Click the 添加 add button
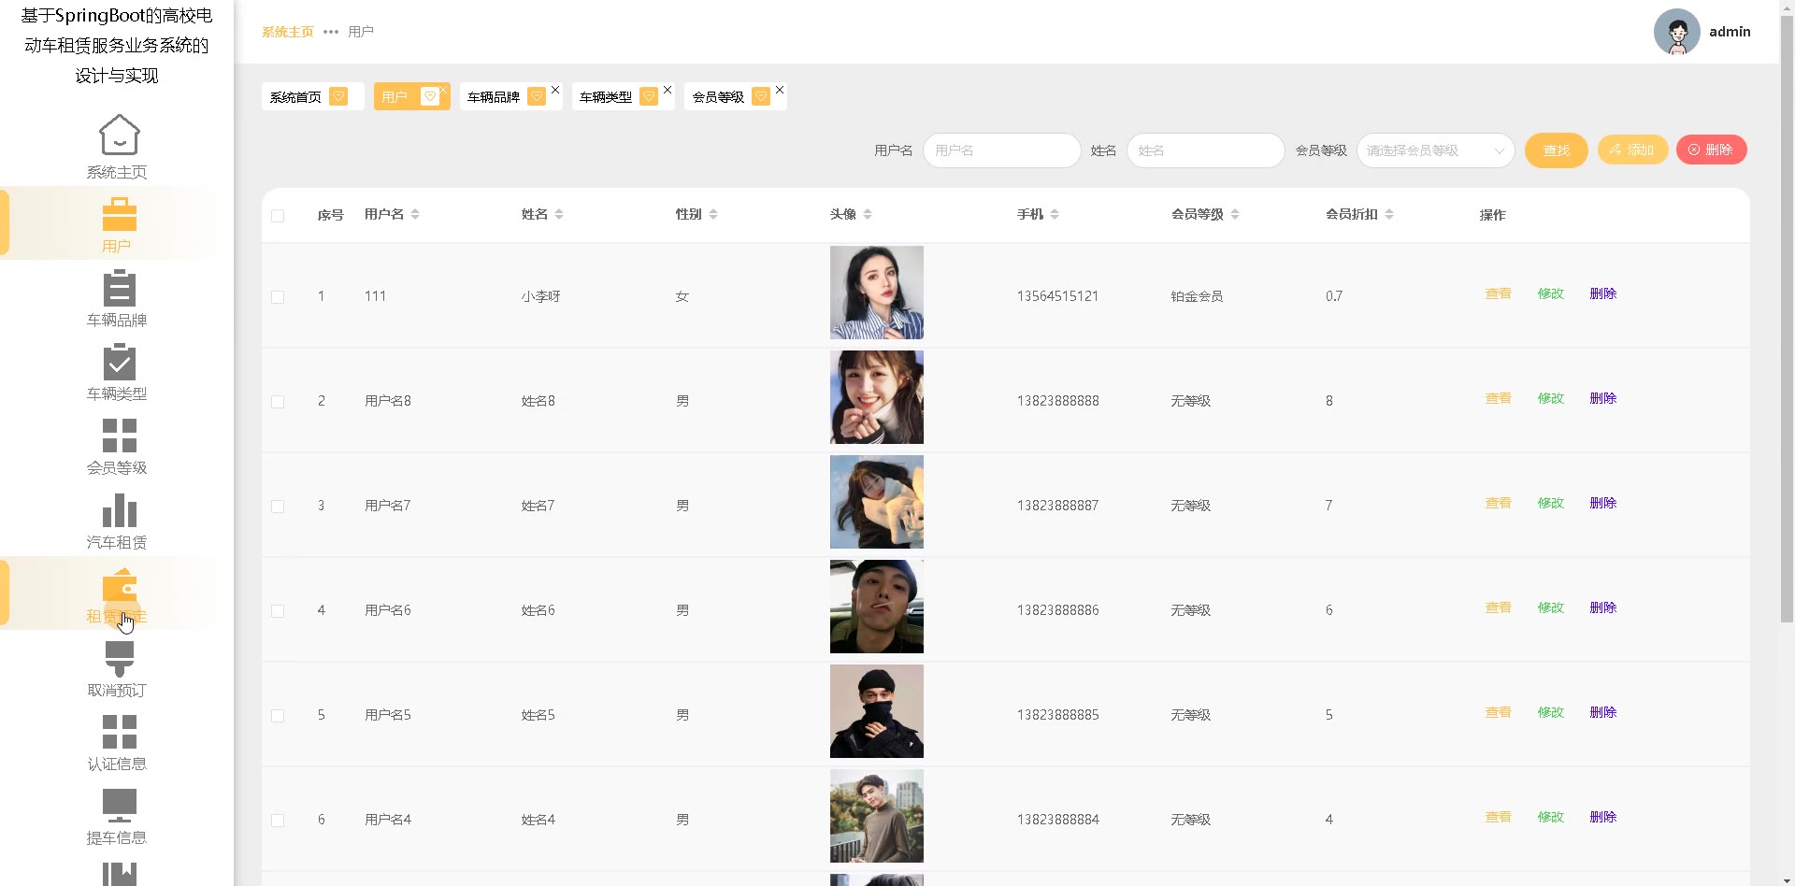Image resolution: width=1795 pixels, height=886 pixels. (x=1632, y=150)
